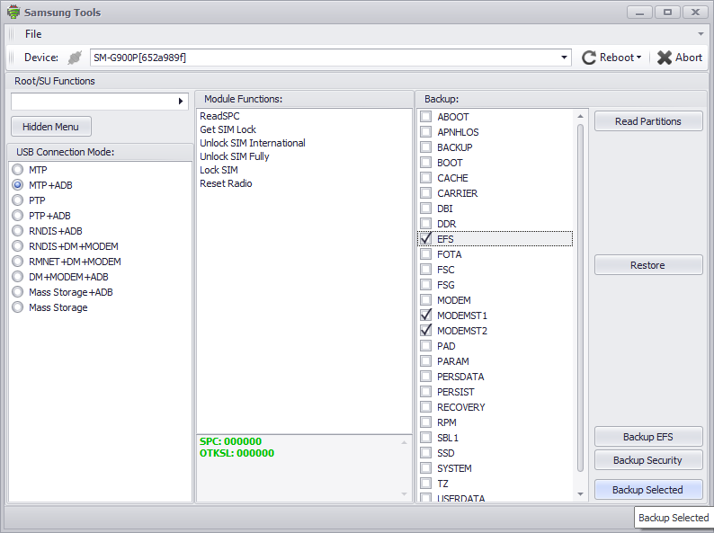Check the DBI partition checkbox
Screen dimensions: 714x533
pyautogui.click(x=425, y=208)
